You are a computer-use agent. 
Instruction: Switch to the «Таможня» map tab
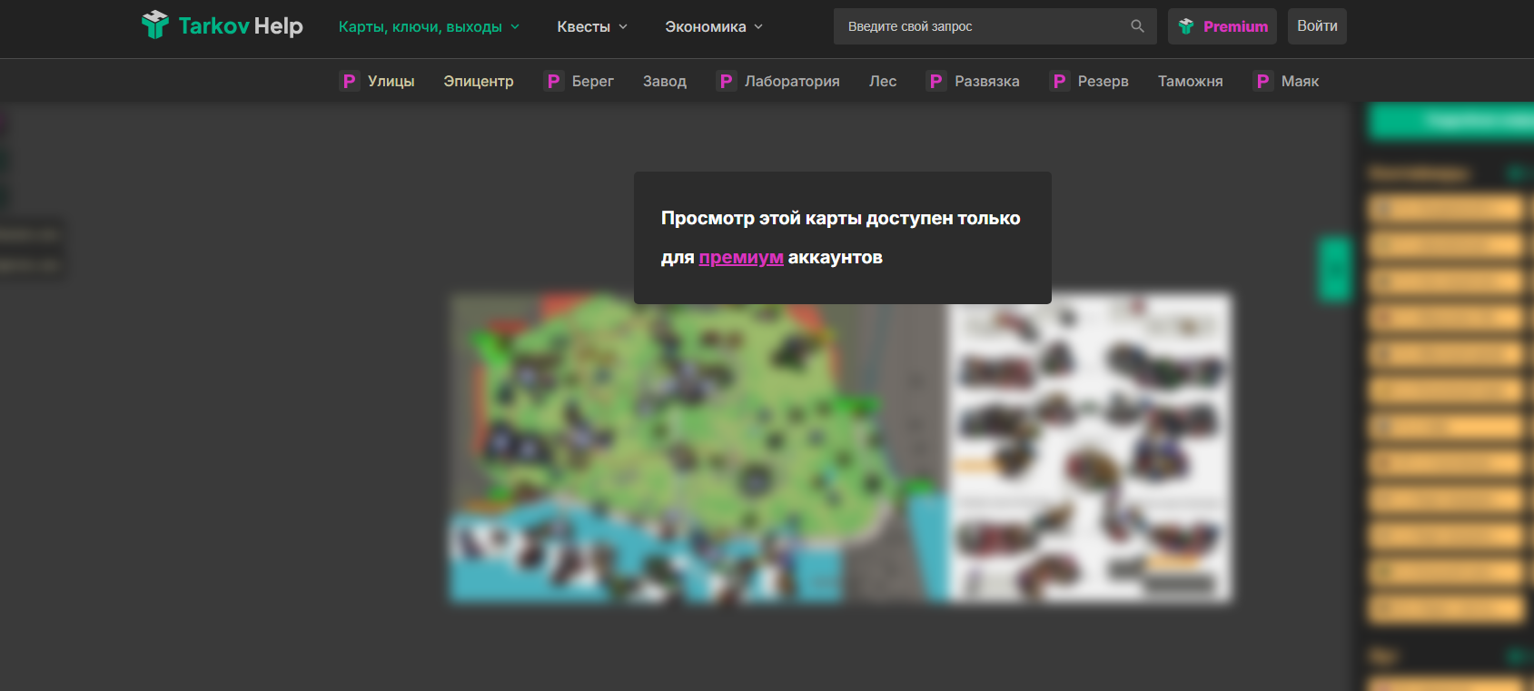point(1191,82)
